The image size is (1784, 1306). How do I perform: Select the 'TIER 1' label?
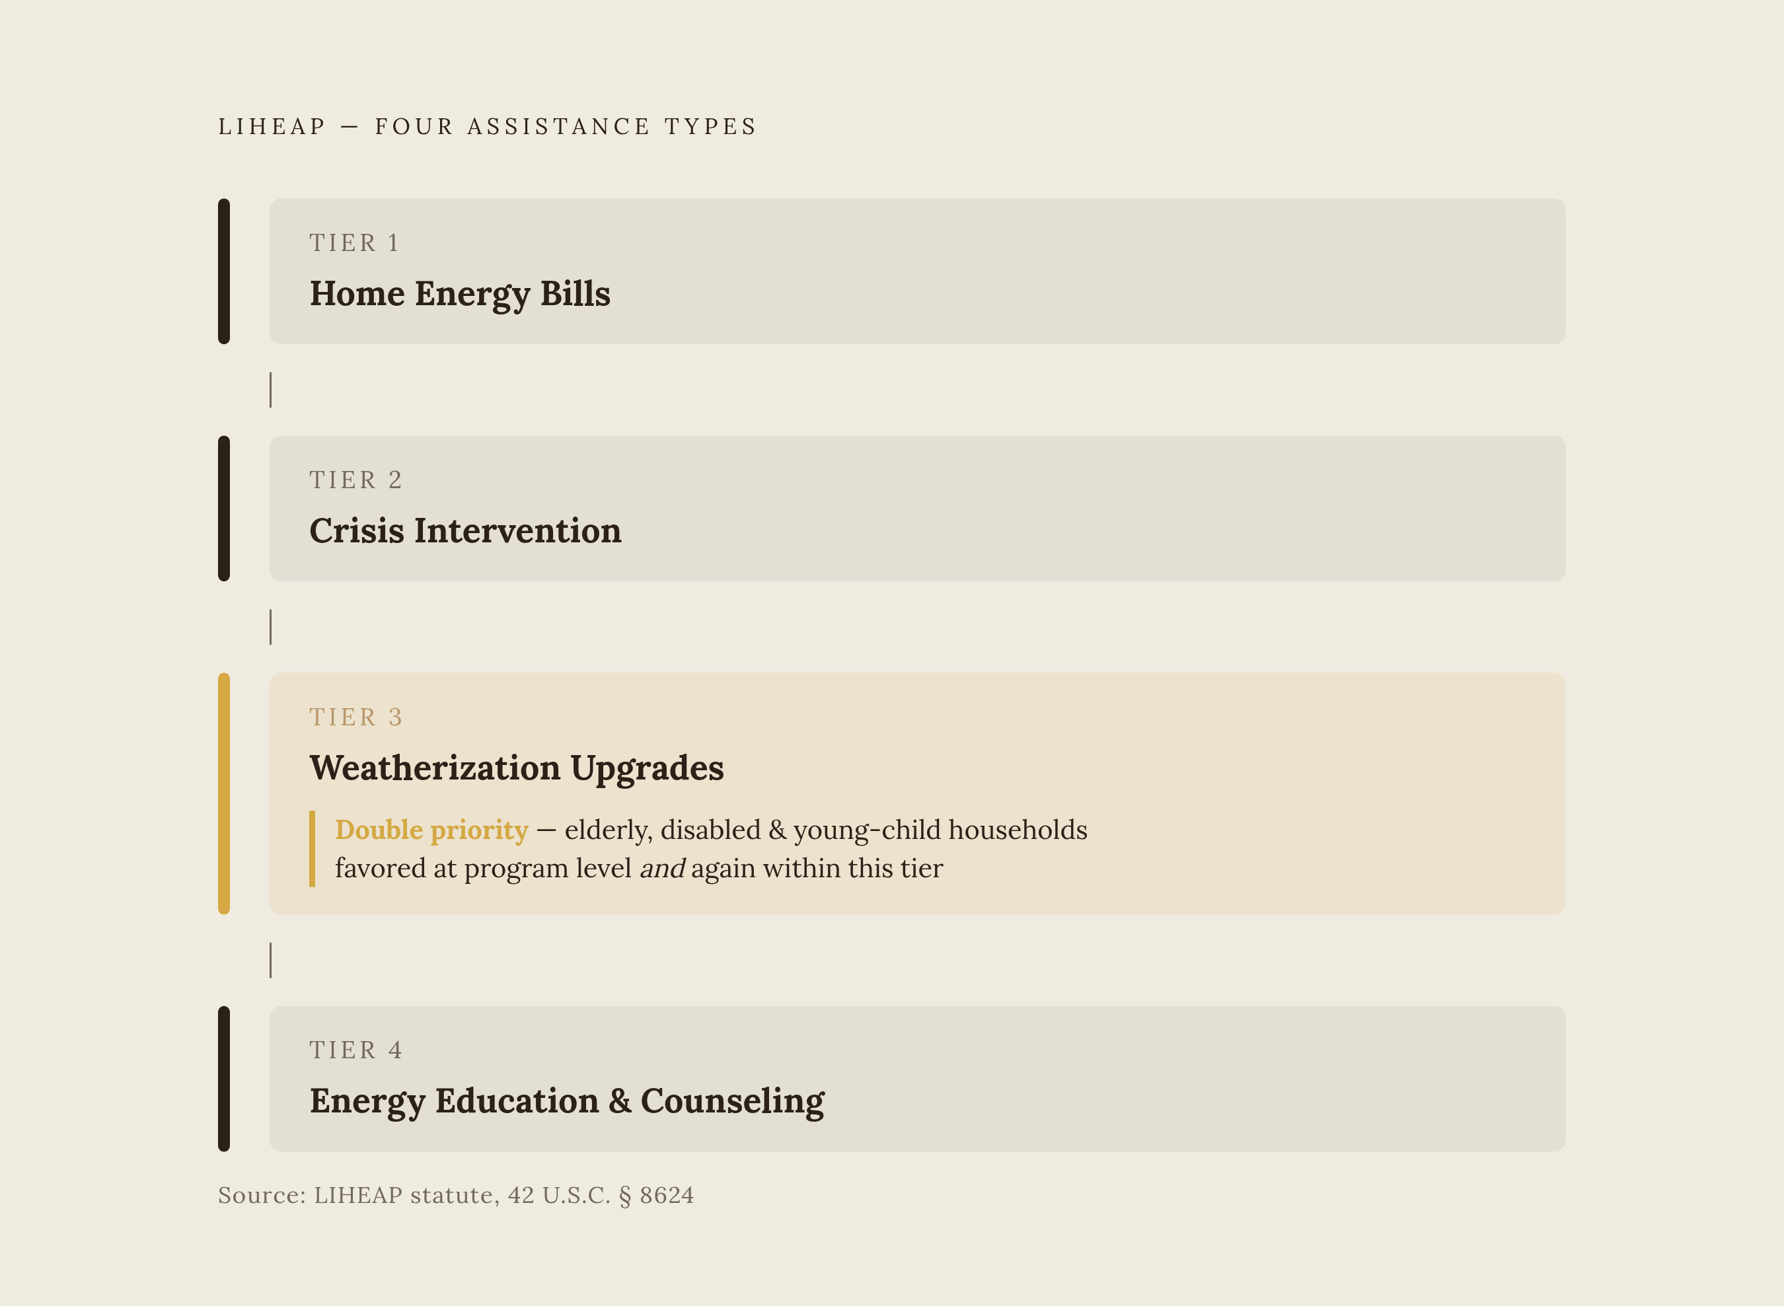[x=355, y=242]
